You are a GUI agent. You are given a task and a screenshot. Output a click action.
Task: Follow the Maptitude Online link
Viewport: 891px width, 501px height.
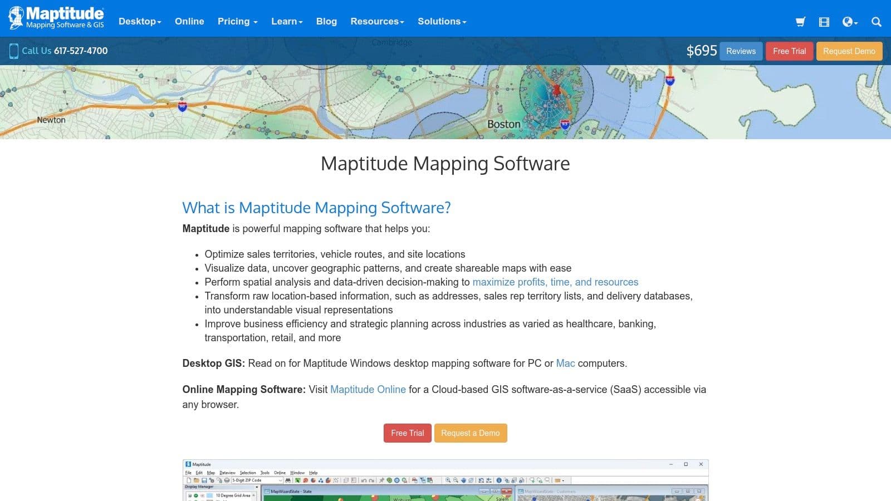(x=368, y=390)
